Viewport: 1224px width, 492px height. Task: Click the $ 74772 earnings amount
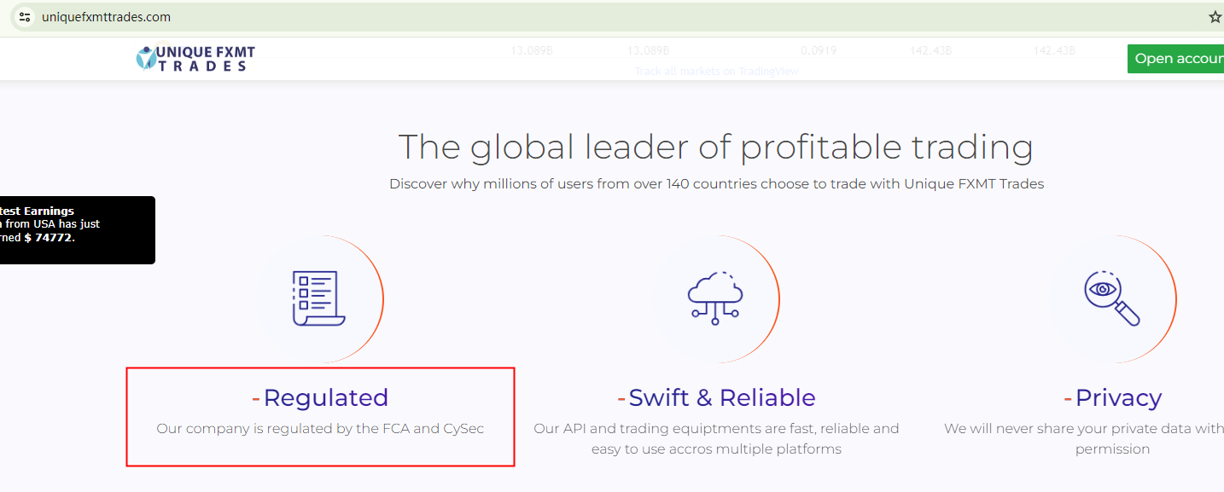(50, 238)
